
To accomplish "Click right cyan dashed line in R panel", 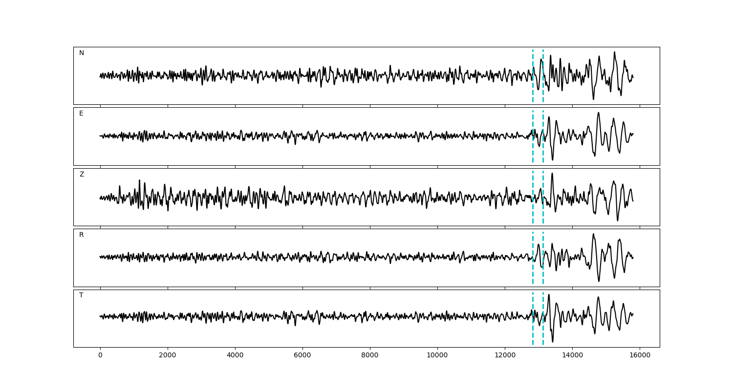I will click(543, 244).
